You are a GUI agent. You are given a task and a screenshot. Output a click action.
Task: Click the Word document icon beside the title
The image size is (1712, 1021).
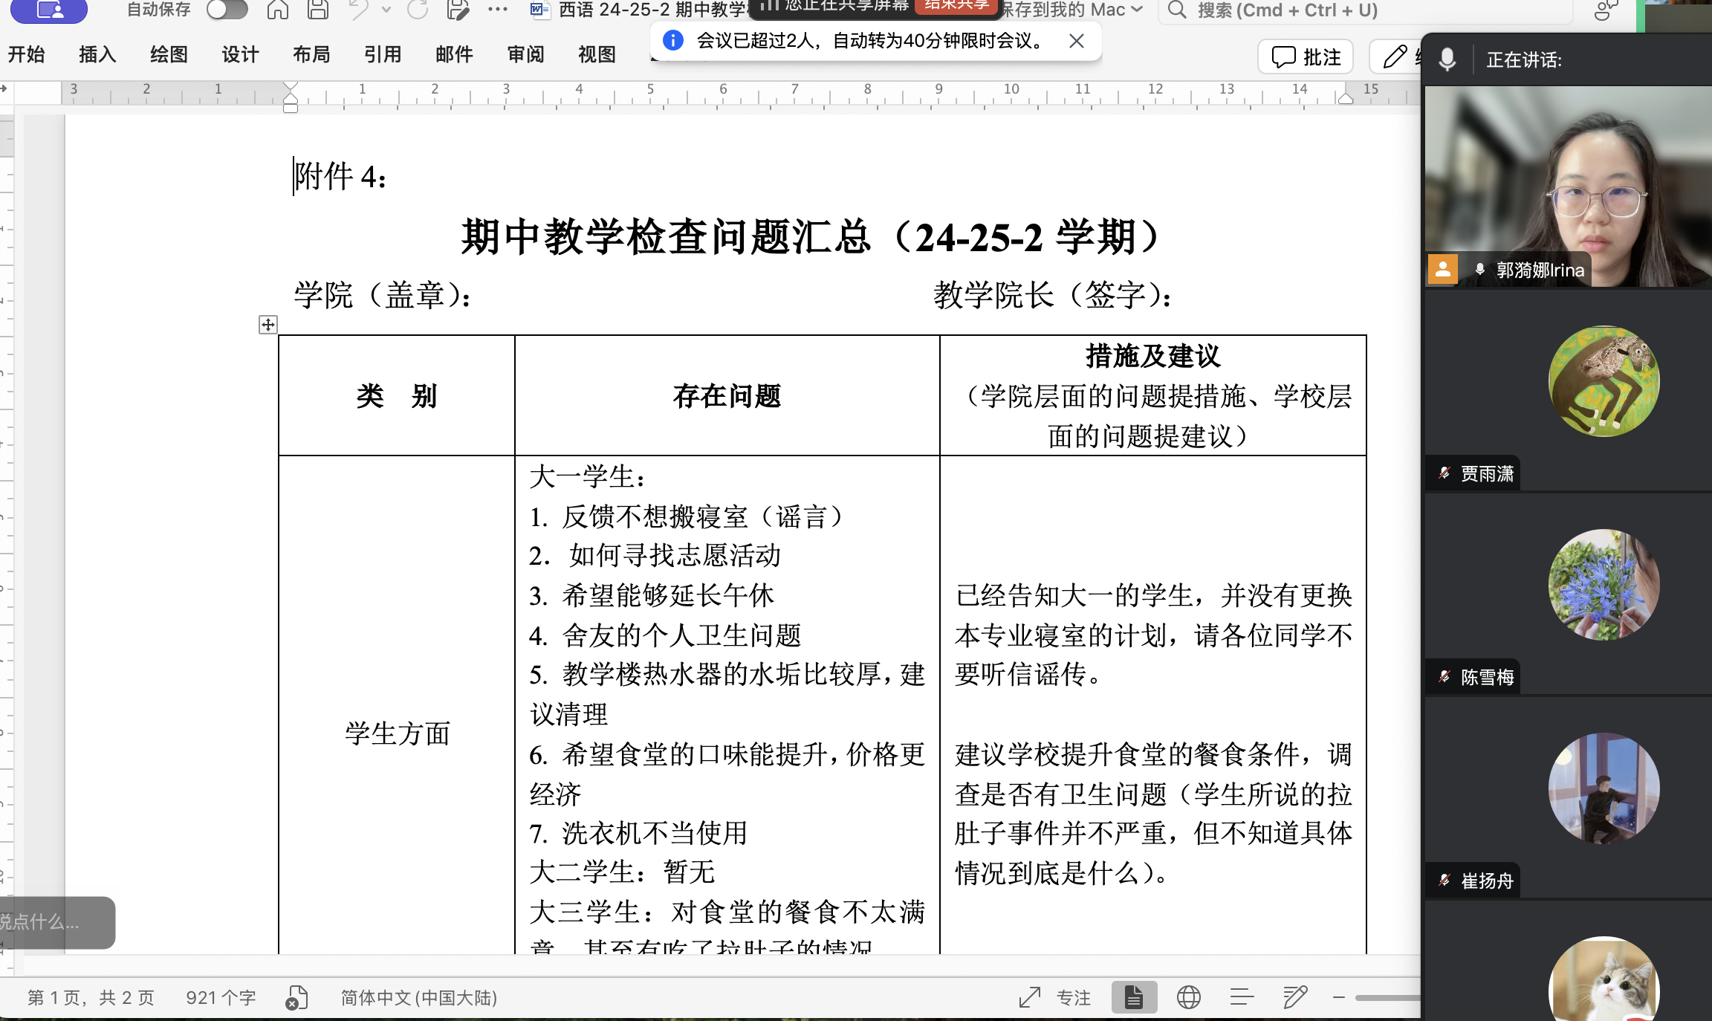pos(539,10)
